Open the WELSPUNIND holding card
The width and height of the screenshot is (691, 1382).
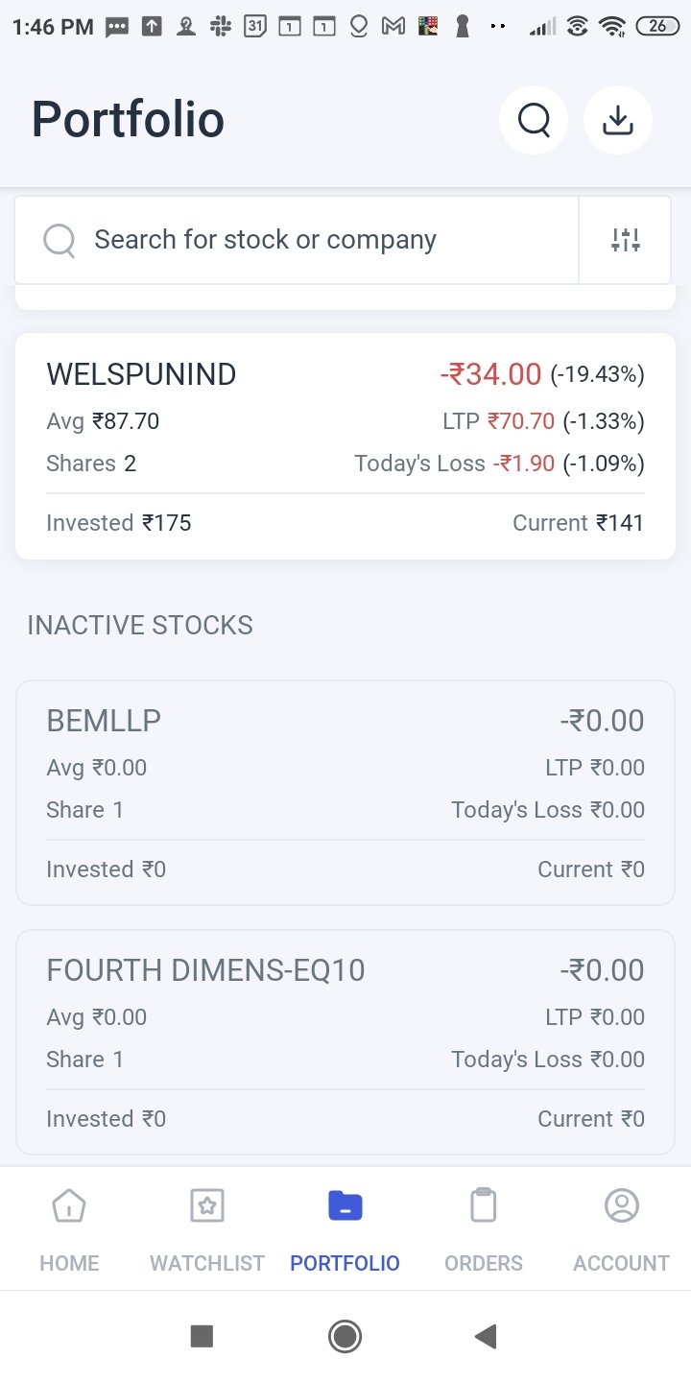(345, 446)
